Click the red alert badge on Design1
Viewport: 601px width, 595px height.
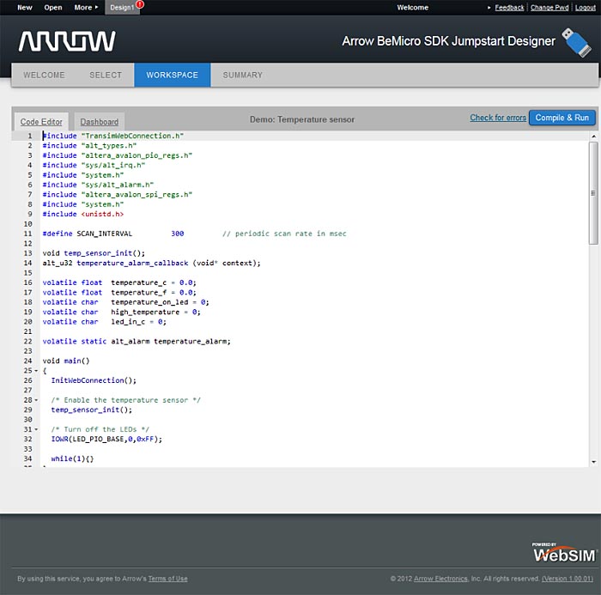coord(140,4)
